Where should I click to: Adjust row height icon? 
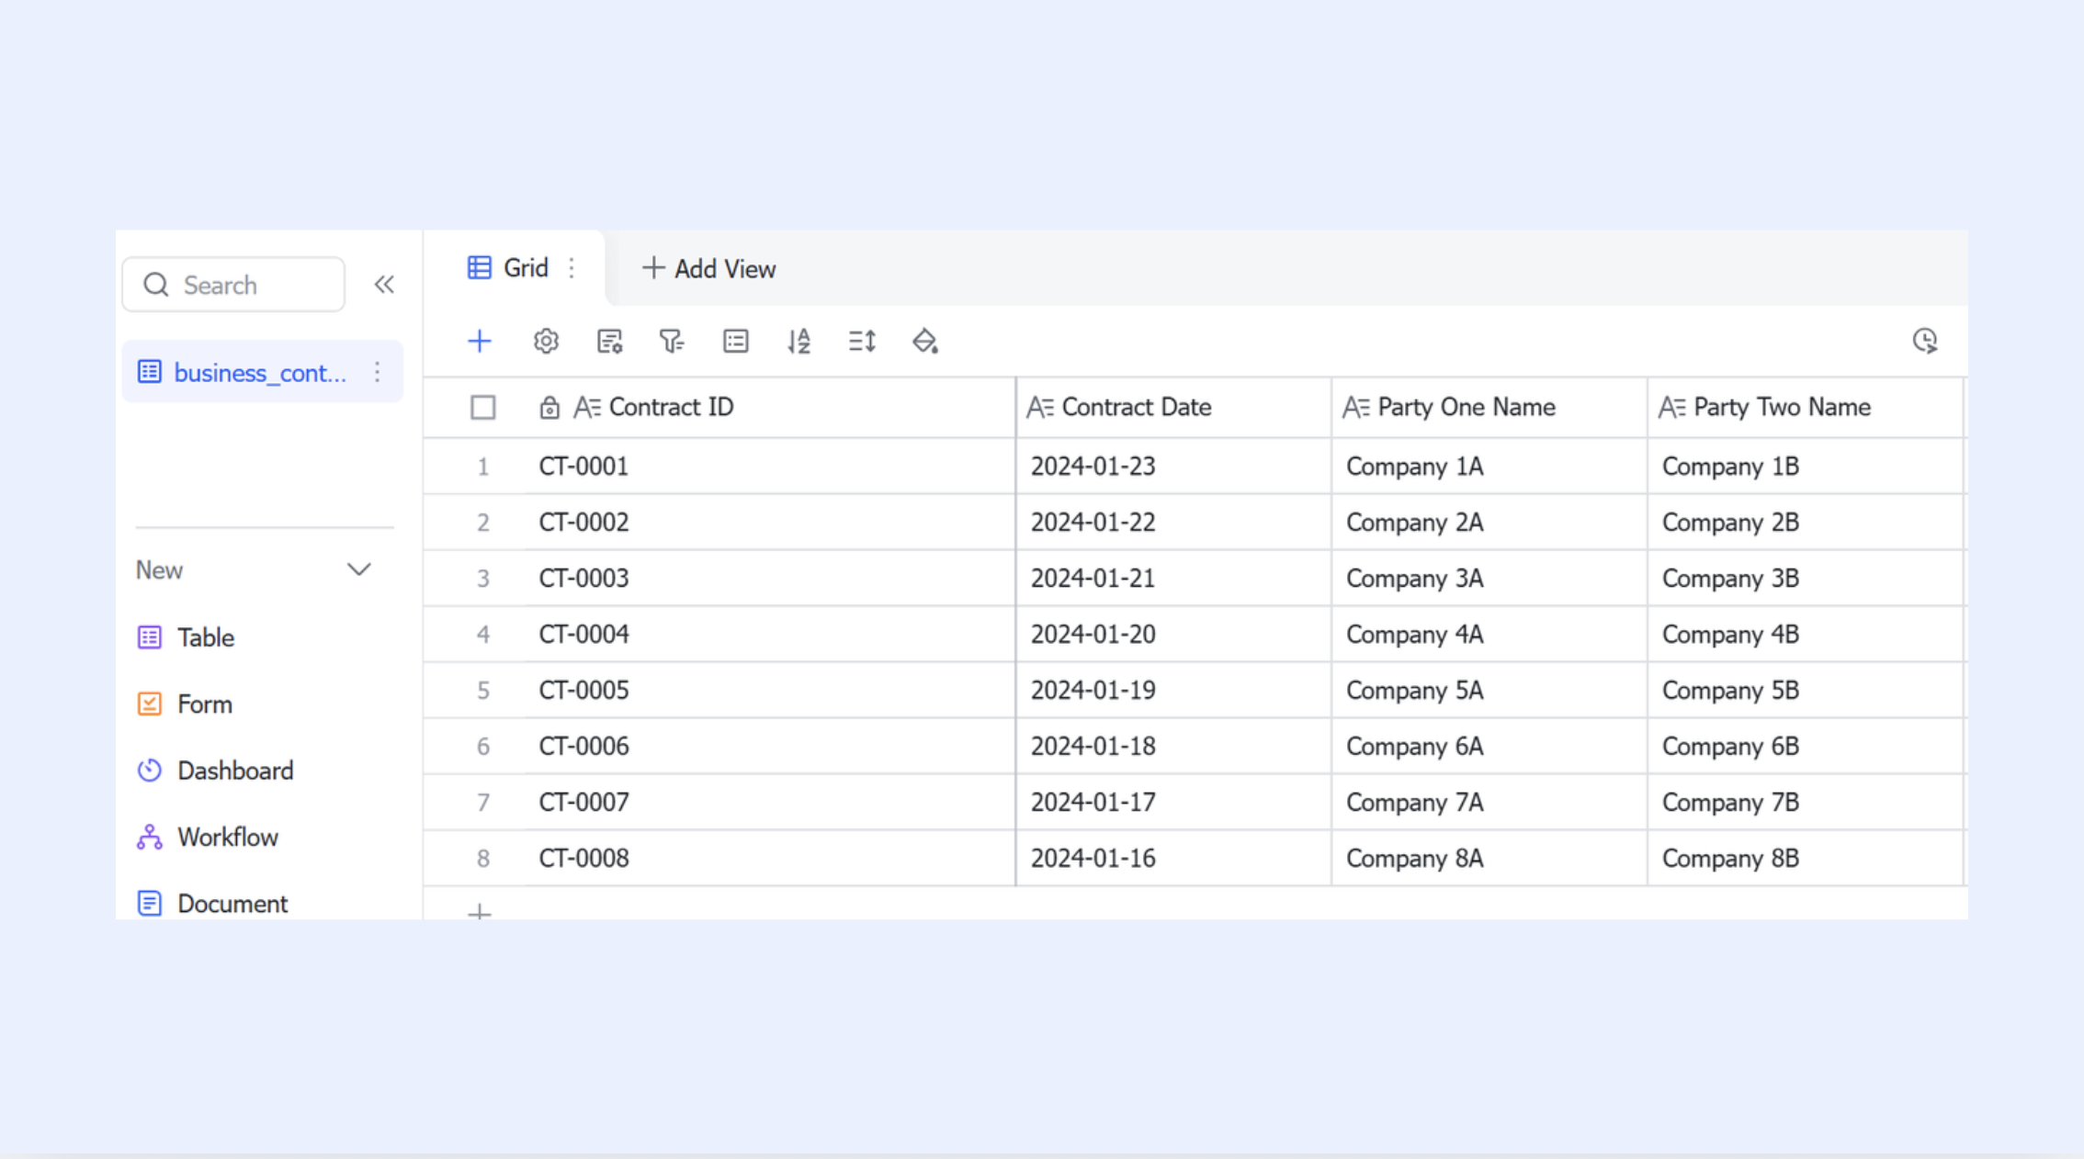(x=862, y=342)
